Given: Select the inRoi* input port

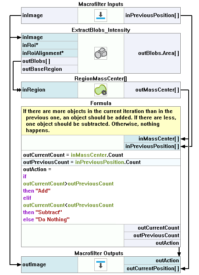Looking at the screenshot, I should coord(49,45).
